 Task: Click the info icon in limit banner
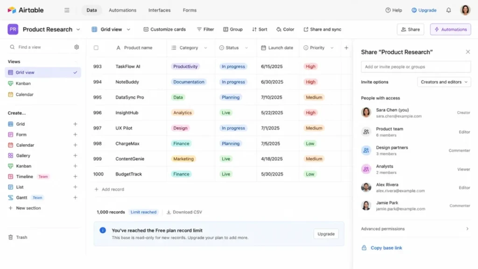[103, 230]
